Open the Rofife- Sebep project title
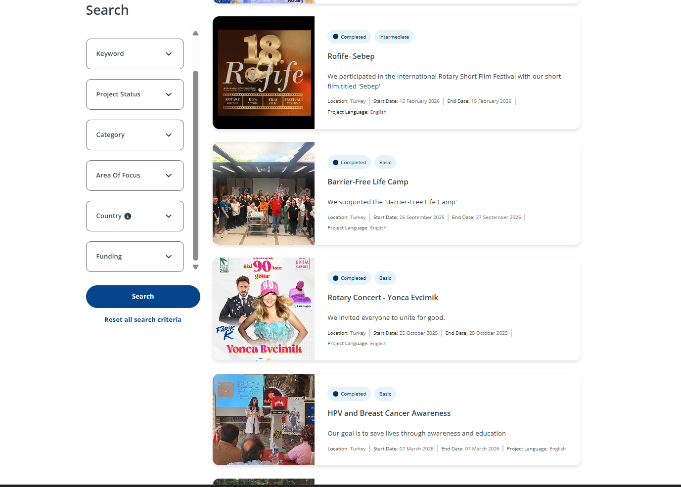681x487 pixels. coord(351,56)
